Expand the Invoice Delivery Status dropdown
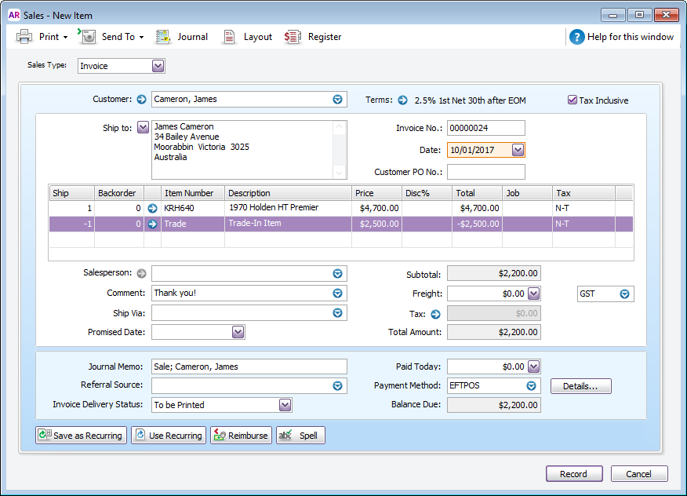 (x=285, y=405)
